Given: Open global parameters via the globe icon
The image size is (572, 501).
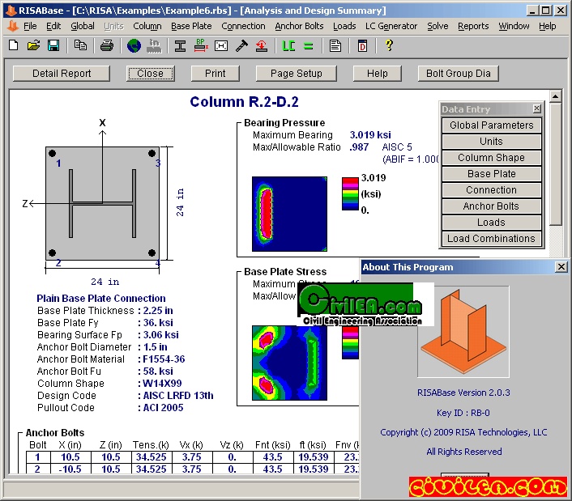Looking at the screenshot, I should 134,45.
